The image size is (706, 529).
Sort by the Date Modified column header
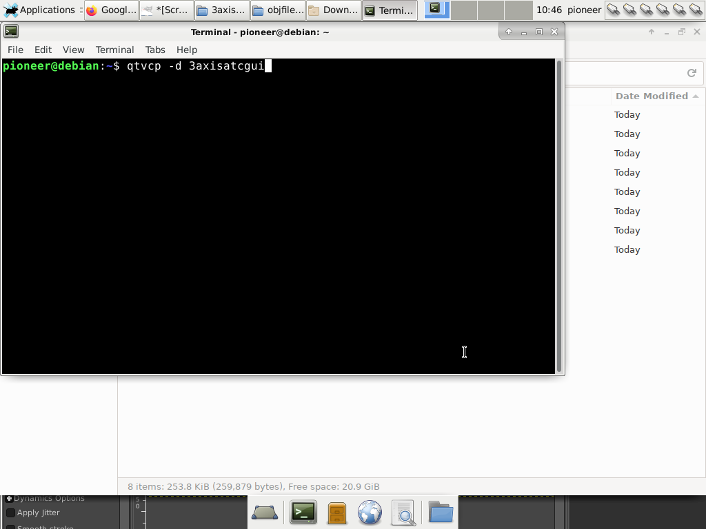[x=652, y=96]
